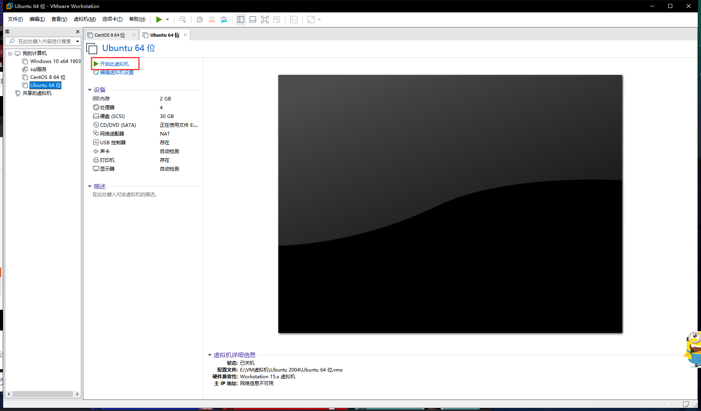This screenshot has width=701, height=411.
Task: Open the power options dropdown arrow
Action: pyautogui.click(x=167, y=20)
